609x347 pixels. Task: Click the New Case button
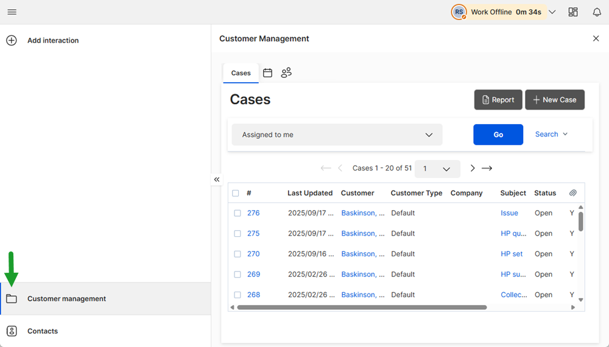[554, 100]
